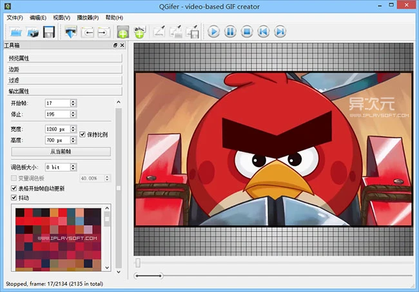Viewport: 419px width, 292px height.
Task: Play the video
Action: pyautogui.click(x=214, y=32)
